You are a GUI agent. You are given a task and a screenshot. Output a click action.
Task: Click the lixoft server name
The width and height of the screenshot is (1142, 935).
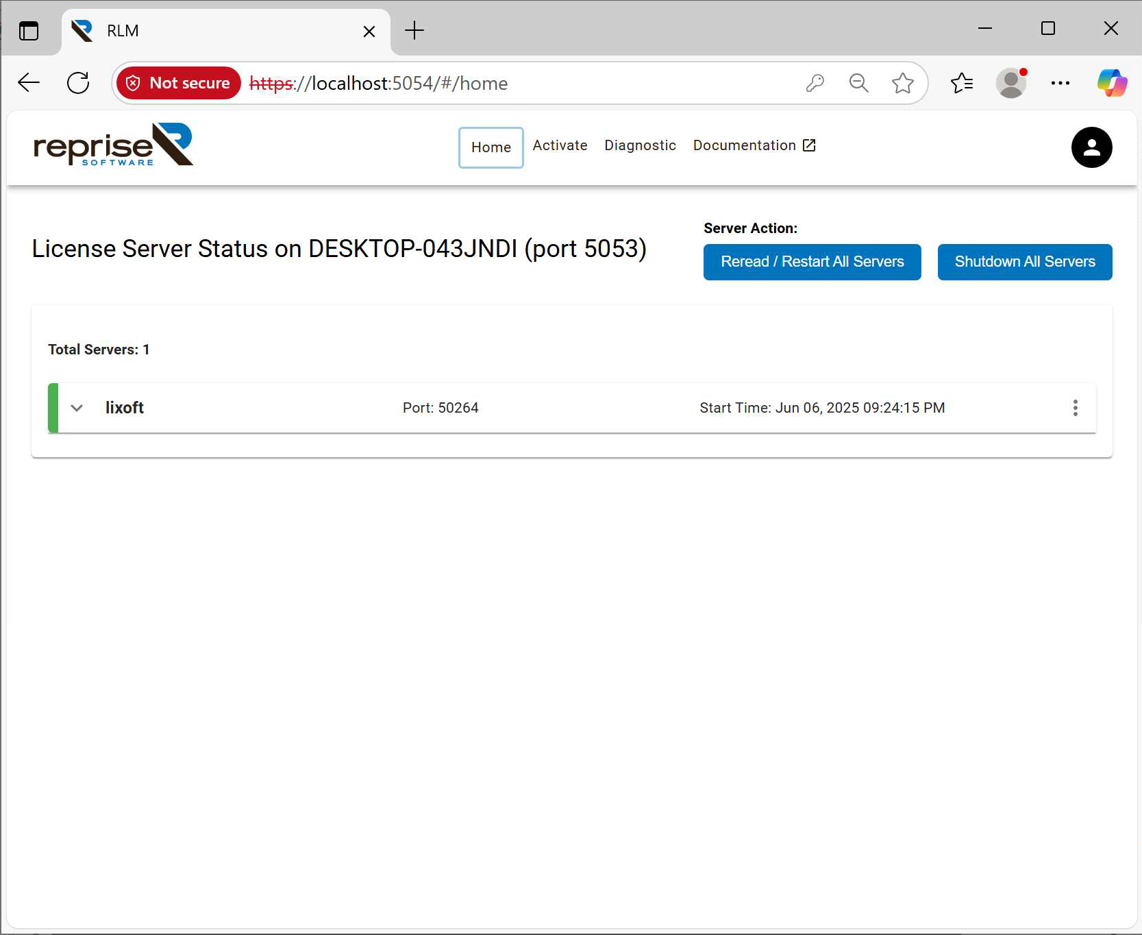click(x=125, y=408)
